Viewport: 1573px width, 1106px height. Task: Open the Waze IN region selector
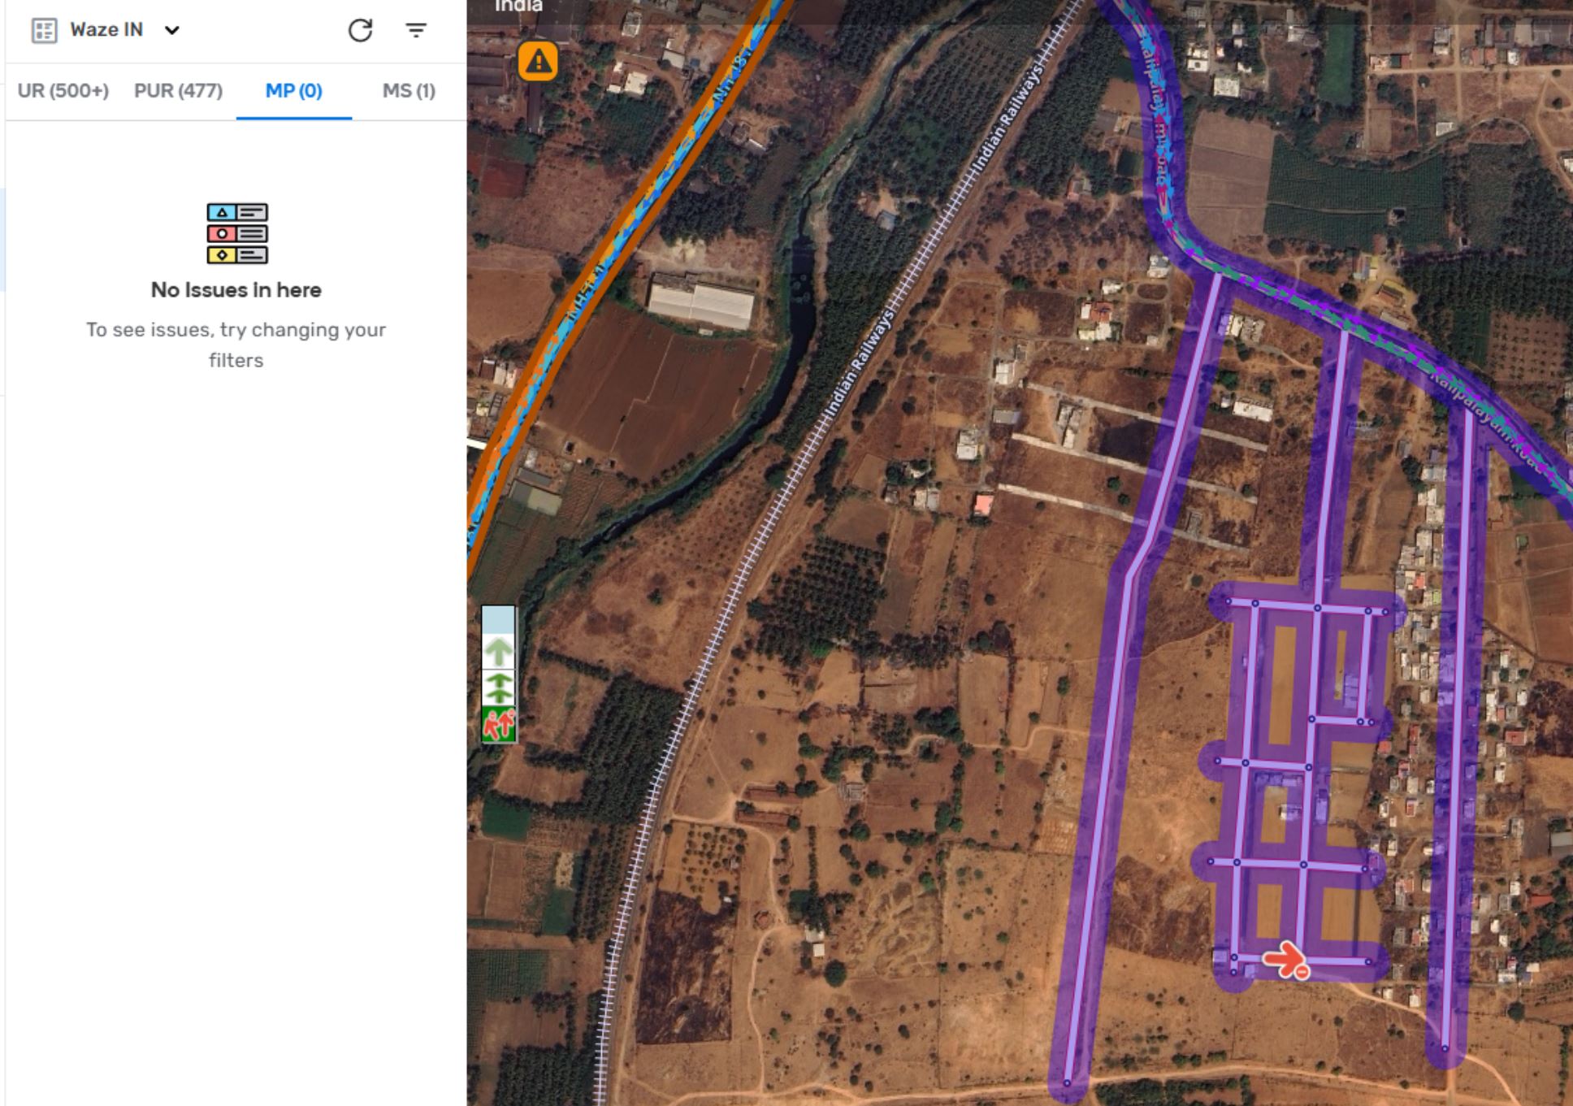pos(106,30)
